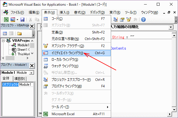The height and width of the screenshot is (118, 178).
Task: Open dropdown arrow beside Insert UserForm
Action: 17,20
